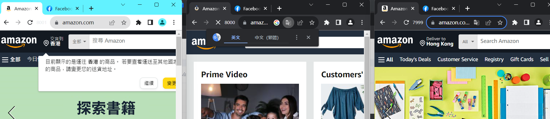Close the Amazon tab in the left window

pyautogui.click(x=36, y=9)
